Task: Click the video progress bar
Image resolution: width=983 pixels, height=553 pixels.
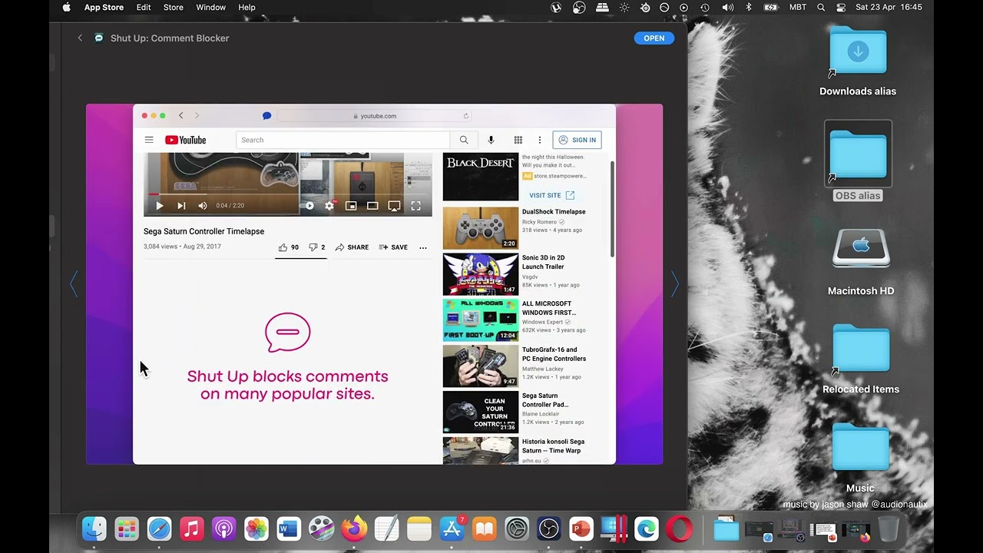Action: point(288,194)
